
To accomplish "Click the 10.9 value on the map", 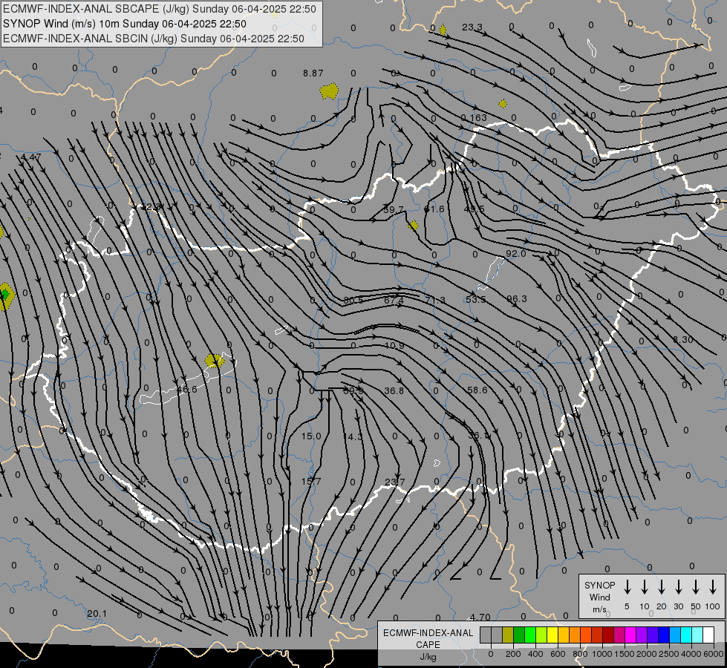I will [x=394, y=346].
